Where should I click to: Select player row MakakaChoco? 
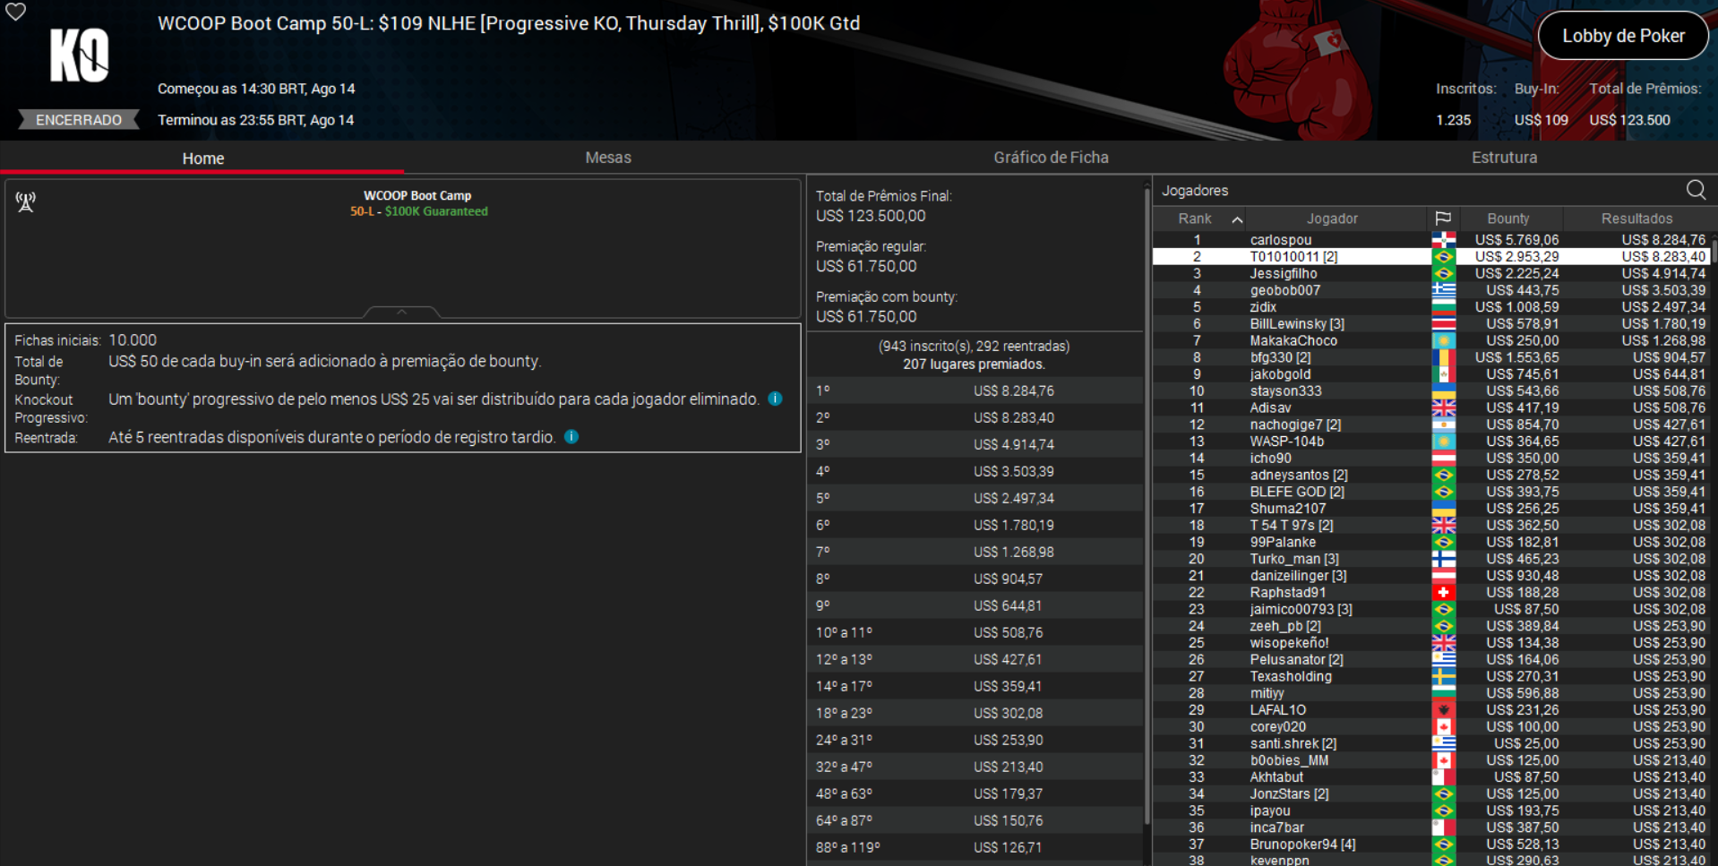(1430, 340)
